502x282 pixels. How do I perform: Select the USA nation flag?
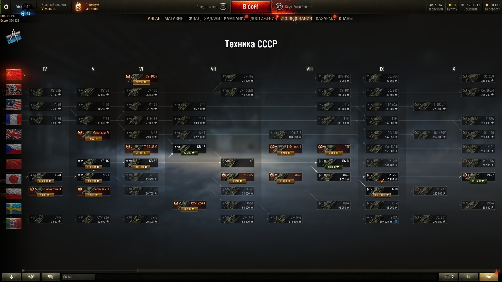pyautogui.click(x=14, y=104)
